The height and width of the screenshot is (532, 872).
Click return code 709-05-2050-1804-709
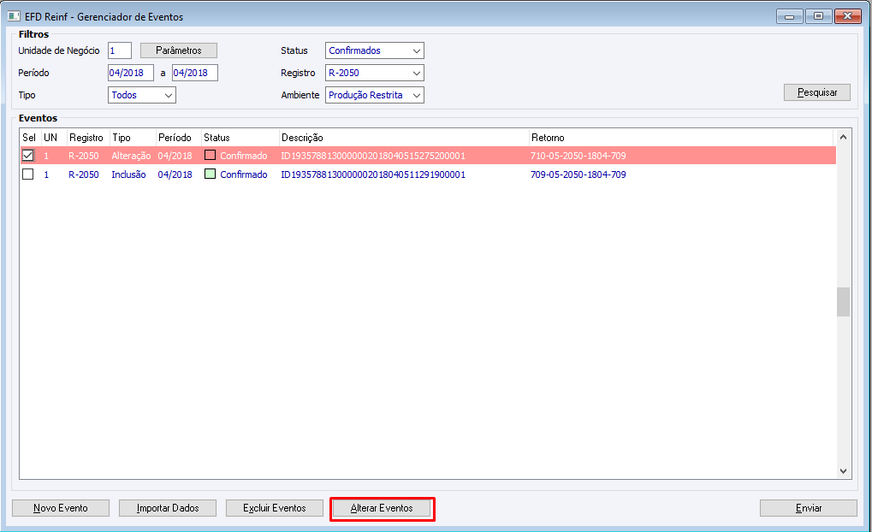[578, 174]
